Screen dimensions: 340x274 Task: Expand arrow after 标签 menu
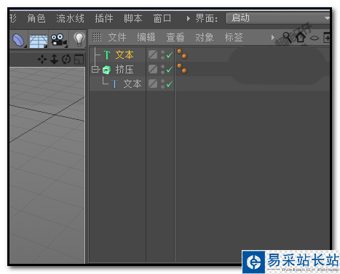point(272,38)
